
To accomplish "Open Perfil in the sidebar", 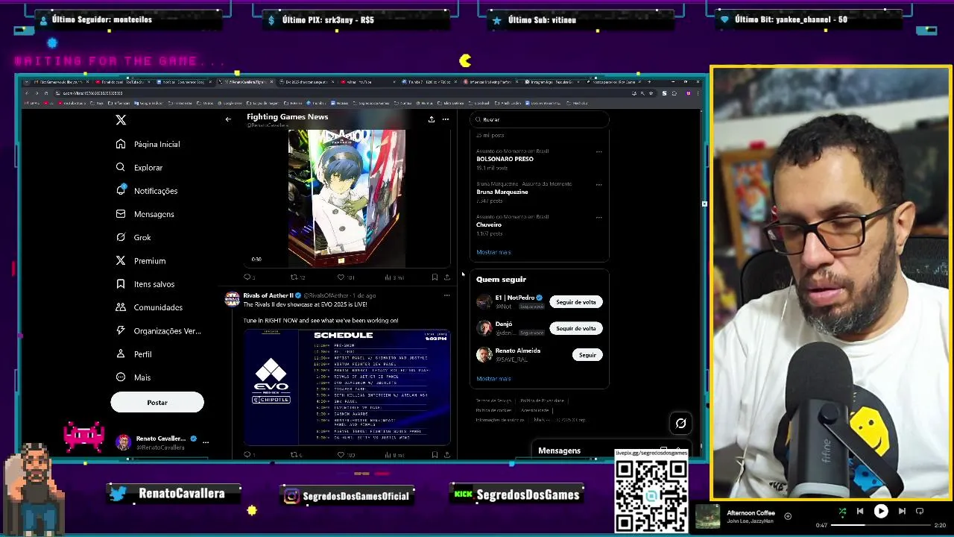I will tap(134, 354).
